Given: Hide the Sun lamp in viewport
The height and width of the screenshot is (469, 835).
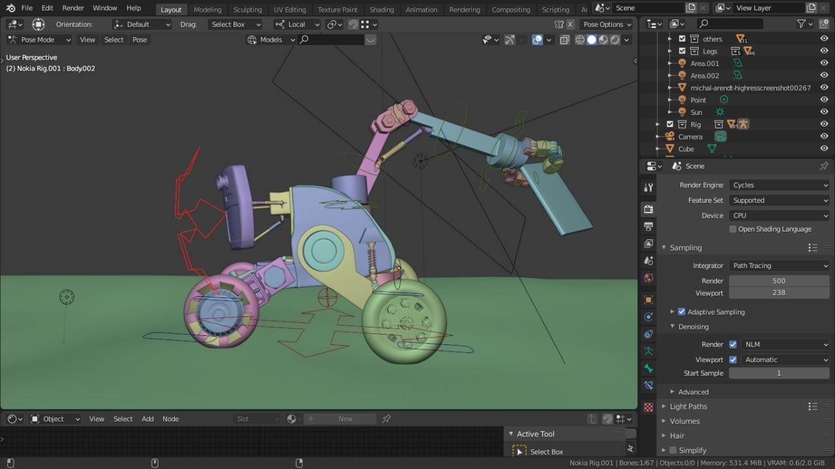Looking at the screenshot, I should coord(824,112).
